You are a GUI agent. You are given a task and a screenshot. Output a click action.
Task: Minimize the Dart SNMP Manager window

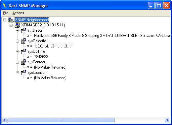pos(151,5)
